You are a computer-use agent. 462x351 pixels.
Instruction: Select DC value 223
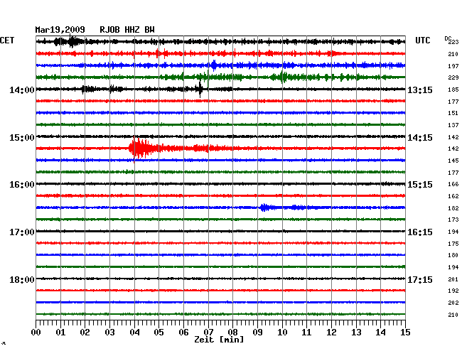pyautogui.click(x=453, y=43)
